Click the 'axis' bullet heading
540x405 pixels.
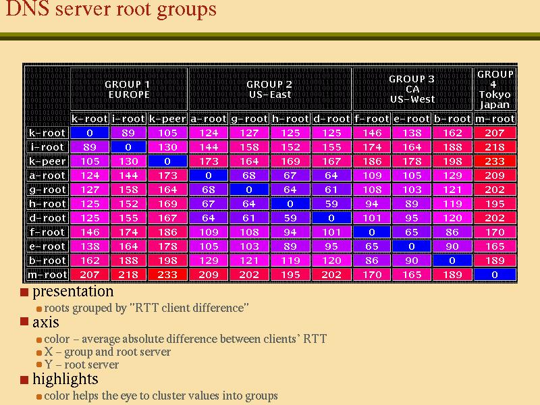pyautogui.click(x=46, y=323)
